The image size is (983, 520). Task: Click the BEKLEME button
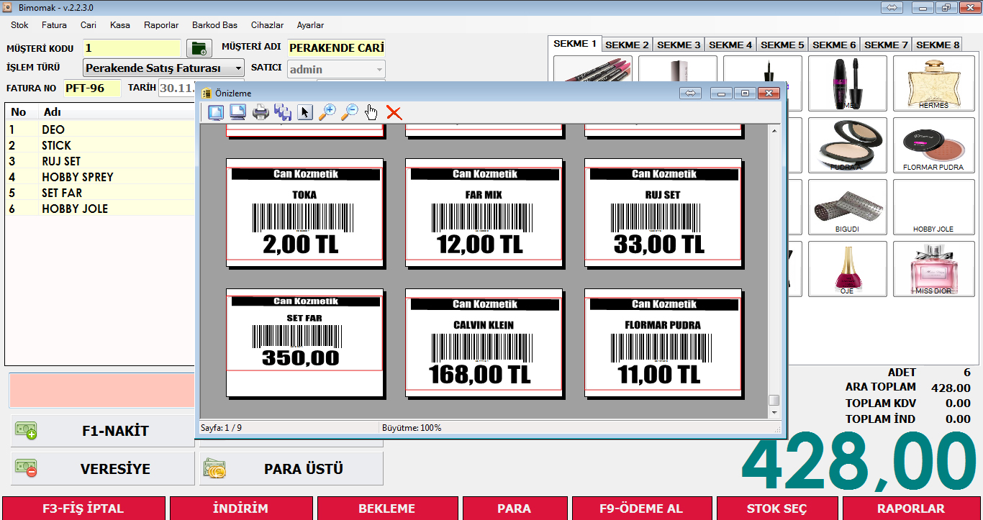[387, 508]
